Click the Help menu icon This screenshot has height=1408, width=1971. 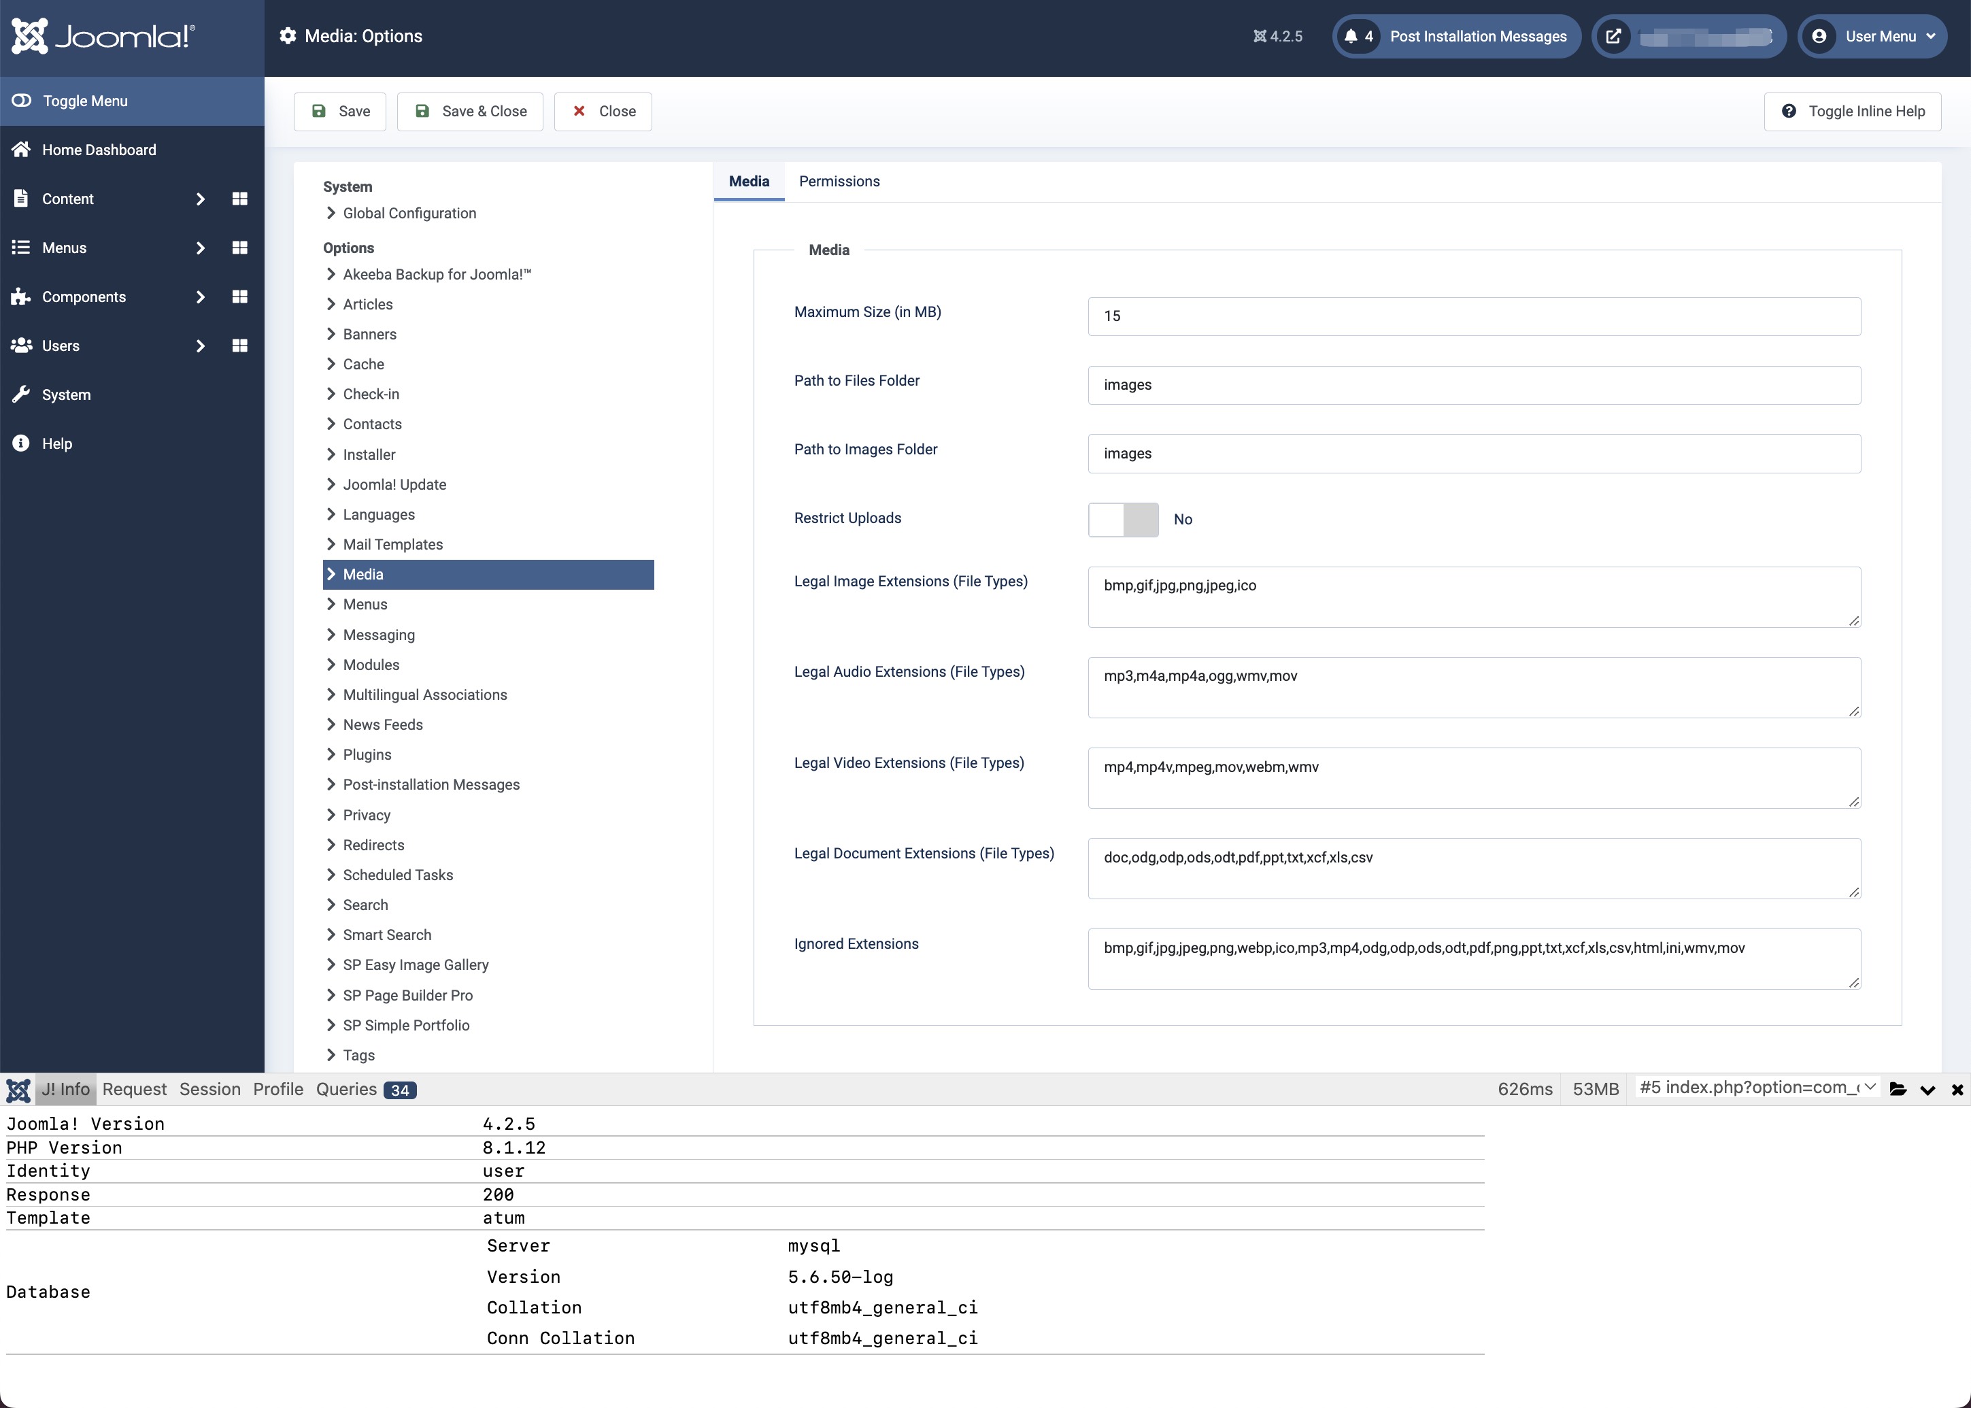(20, 443)
